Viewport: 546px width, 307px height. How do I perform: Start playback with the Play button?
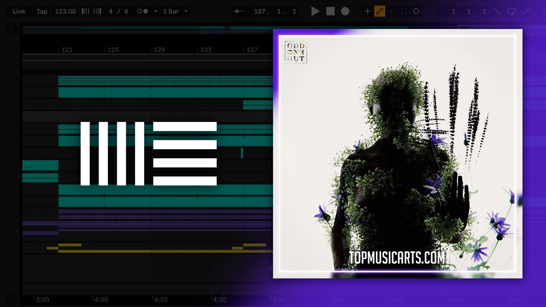[315, 12]
